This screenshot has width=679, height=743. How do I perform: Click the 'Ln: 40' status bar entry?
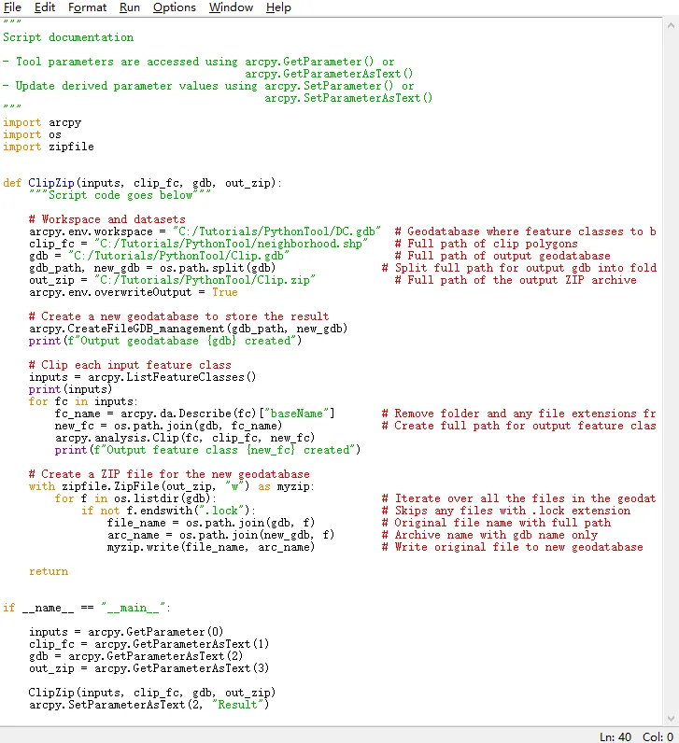click(615, 736)
